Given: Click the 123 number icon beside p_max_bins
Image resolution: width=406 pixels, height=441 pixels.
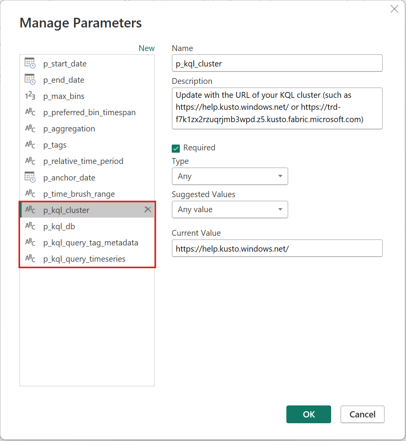Looking at the screenshot, I should point(30,96).
